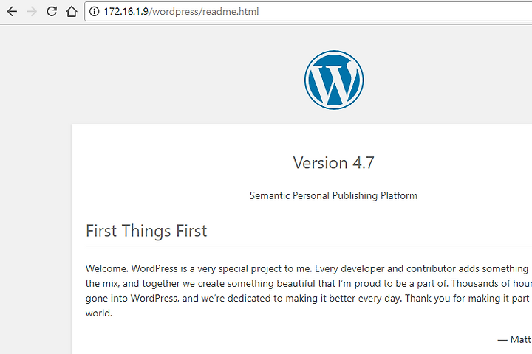Click the final word 'world.' in paragraph

pyautogui.click(x=99, y=313)
